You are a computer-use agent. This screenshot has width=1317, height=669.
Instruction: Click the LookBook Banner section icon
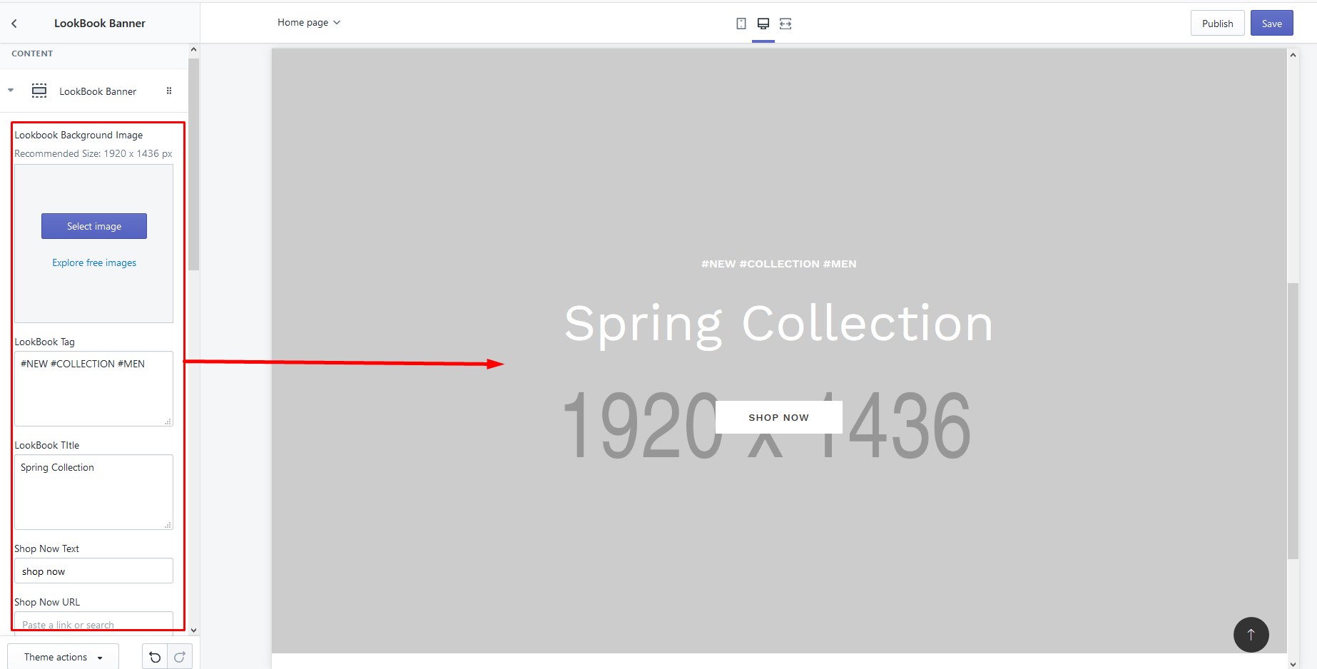click(39, 91)
